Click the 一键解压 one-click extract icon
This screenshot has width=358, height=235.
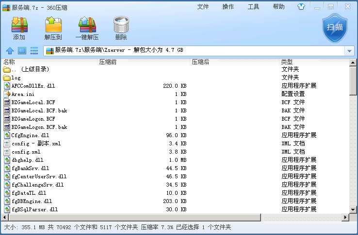[x=87, y=25]
